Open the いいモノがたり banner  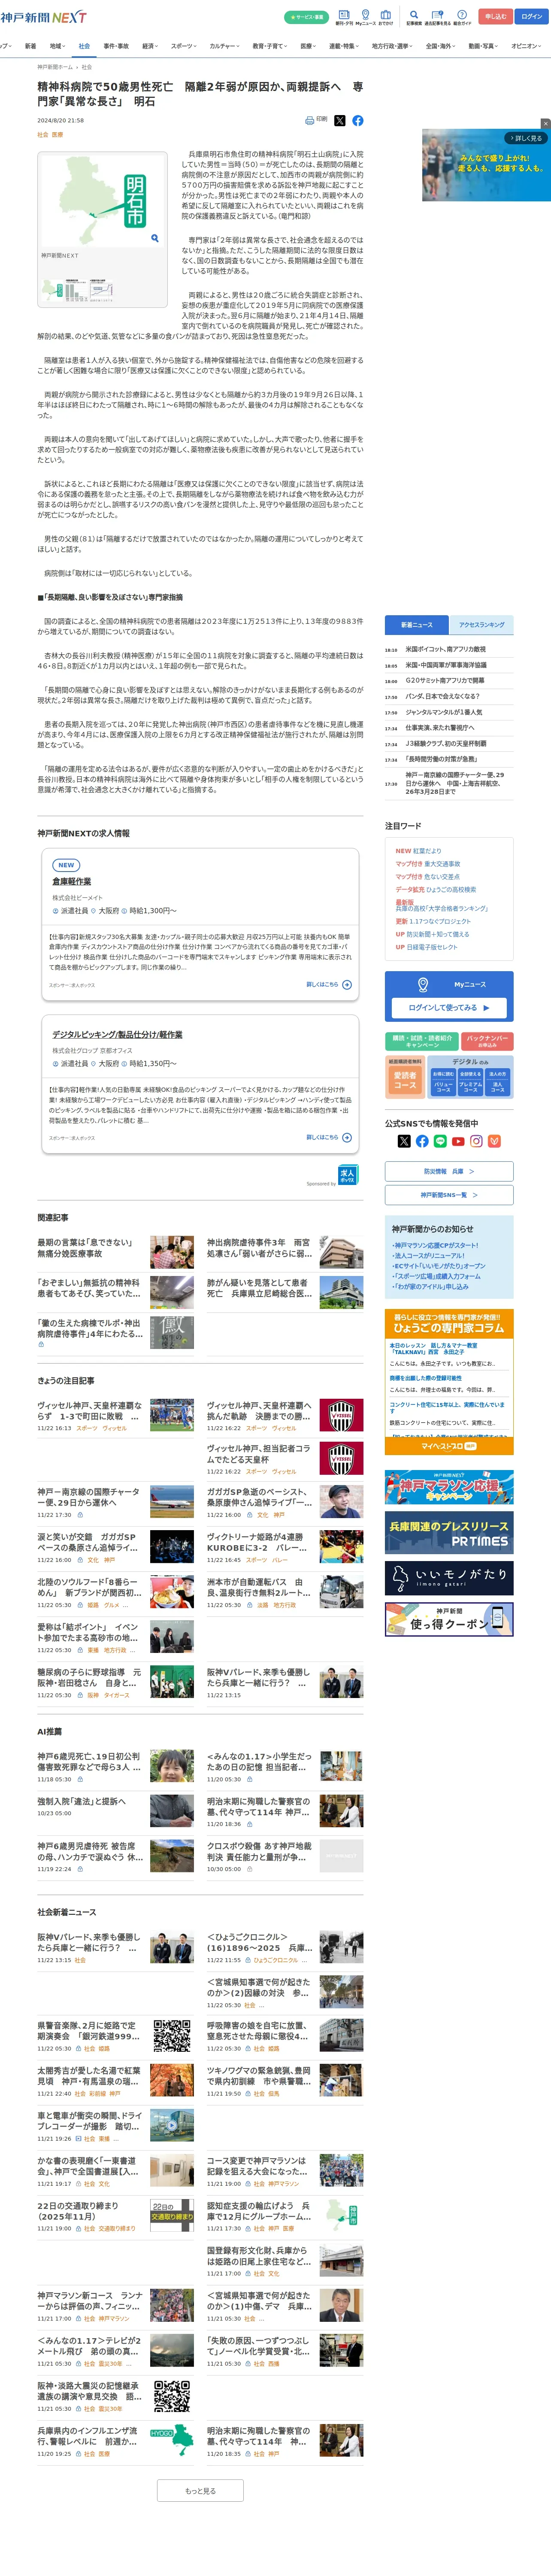(449, 1577)
